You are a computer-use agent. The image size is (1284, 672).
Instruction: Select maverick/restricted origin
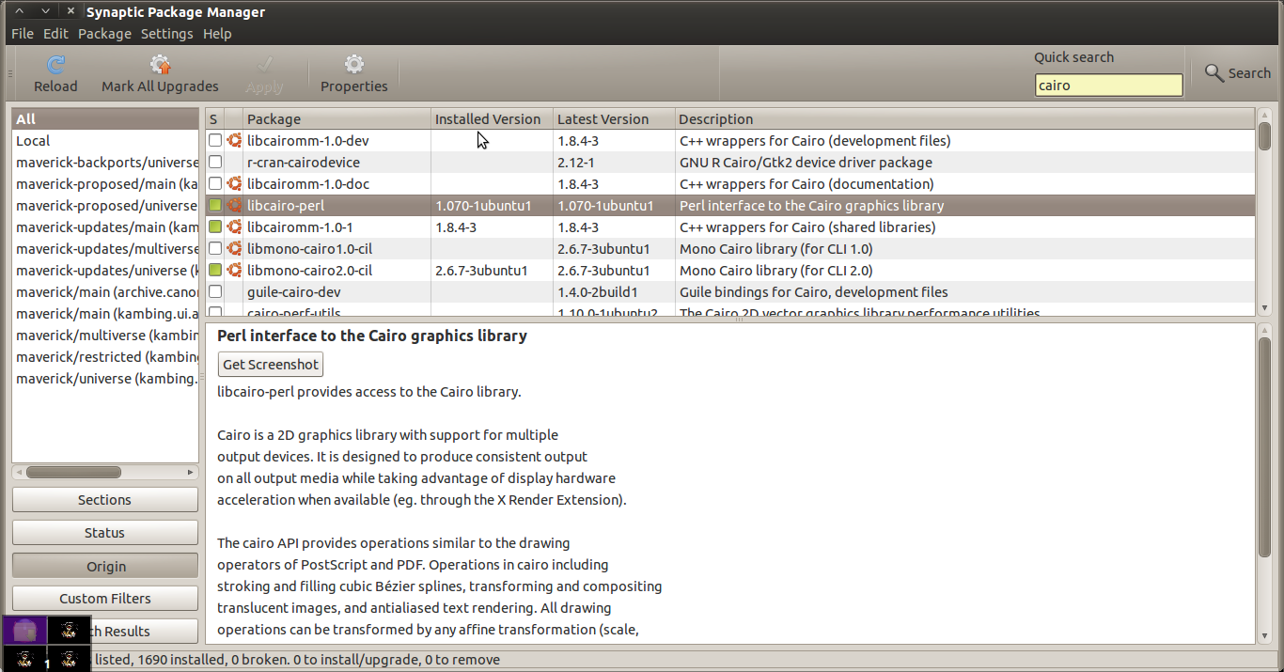[x=105, y=357]
